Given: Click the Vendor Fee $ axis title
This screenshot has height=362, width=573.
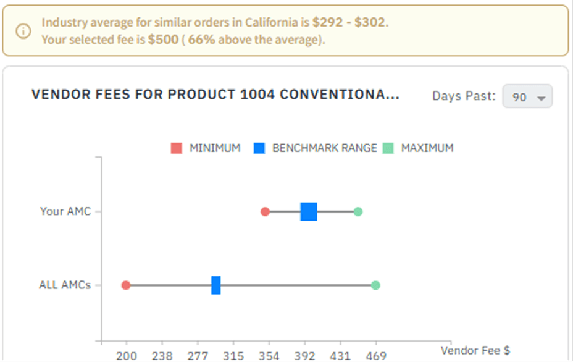Looking at the screenshot, I should (475, 350).
